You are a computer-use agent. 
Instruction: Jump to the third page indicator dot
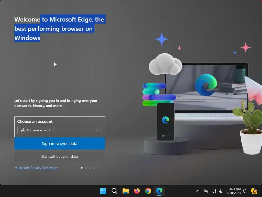[90, 168]
